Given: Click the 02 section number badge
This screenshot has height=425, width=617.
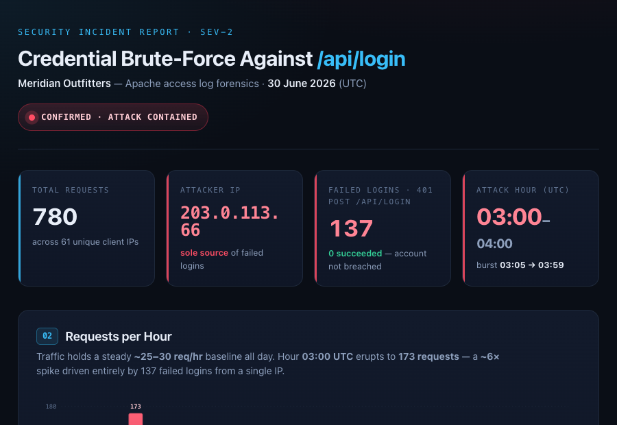Looking at the screenshot, I should click(47, 336).
